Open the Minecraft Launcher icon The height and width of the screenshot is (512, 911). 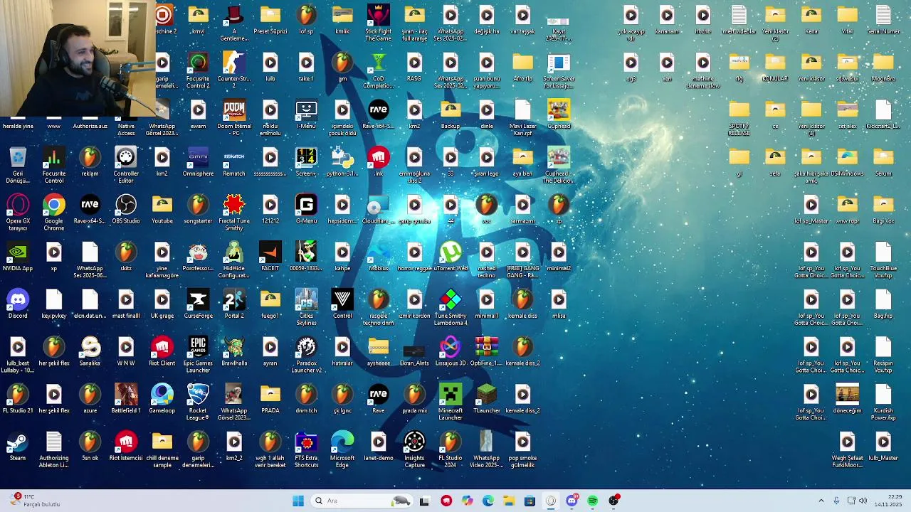point(450,402)
